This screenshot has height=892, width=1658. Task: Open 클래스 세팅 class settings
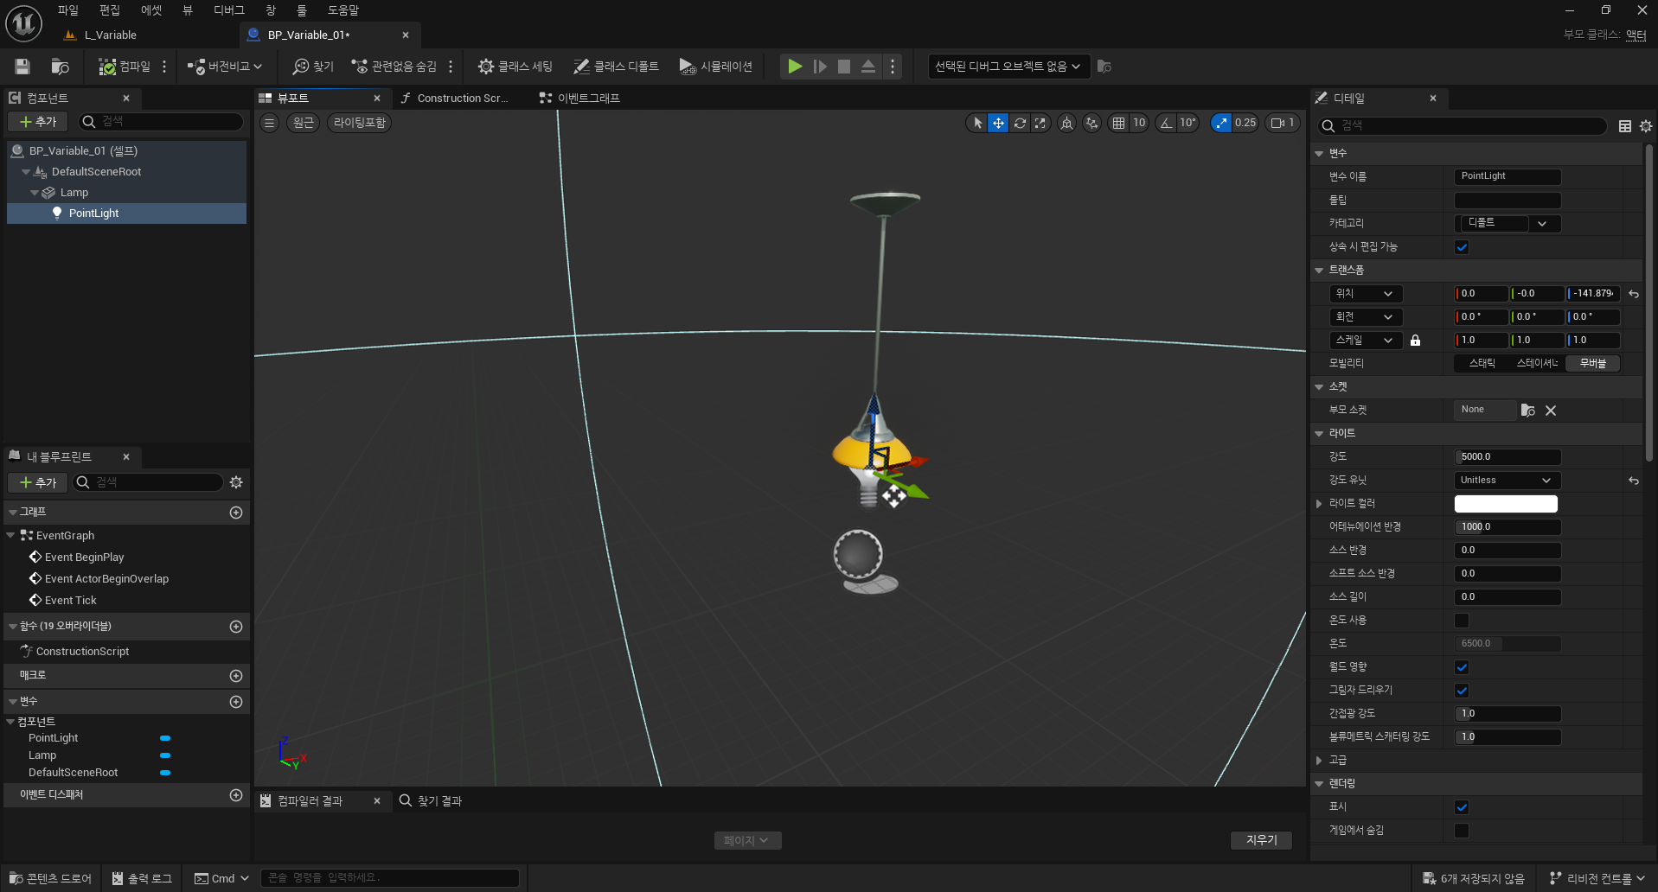point(515,67)
